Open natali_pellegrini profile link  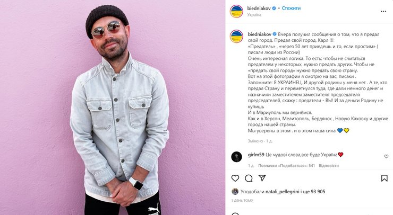pyautogui.click(x=283, y=192)
